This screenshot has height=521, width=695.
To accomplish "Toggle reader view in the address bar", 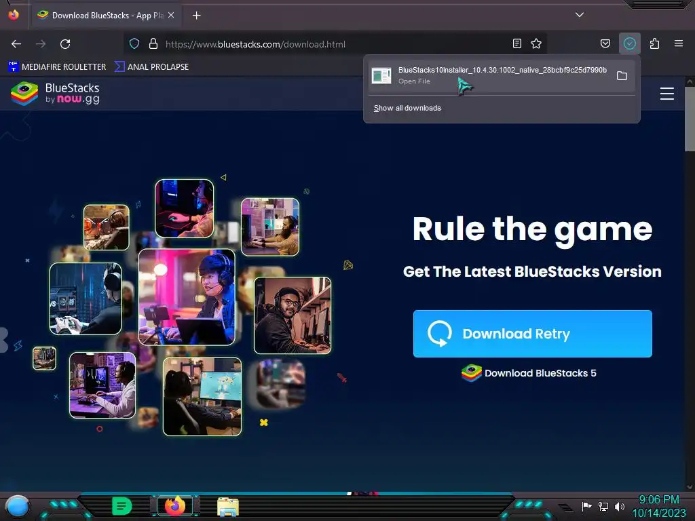I will coord(516,43).
